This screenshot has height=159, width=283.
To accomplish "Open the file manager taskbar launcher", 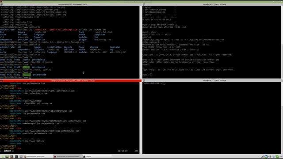I will tap(7, 157).
